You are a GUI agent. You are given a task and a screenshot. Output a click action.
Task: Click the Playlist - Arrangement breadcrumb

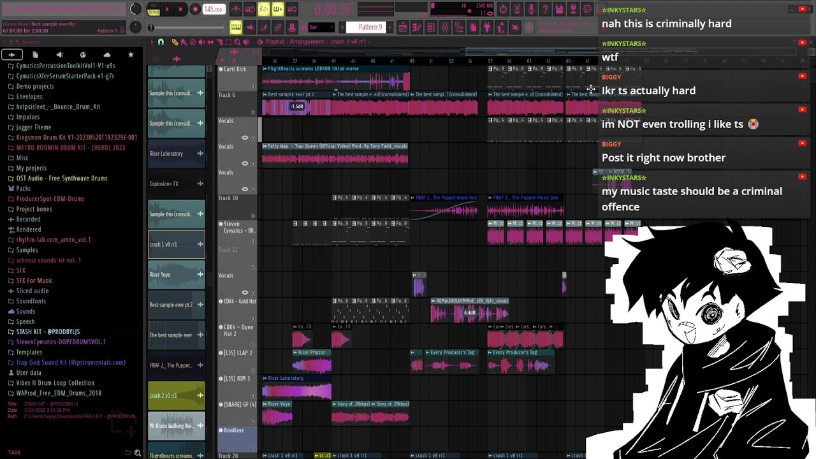(x=295, y=42)
